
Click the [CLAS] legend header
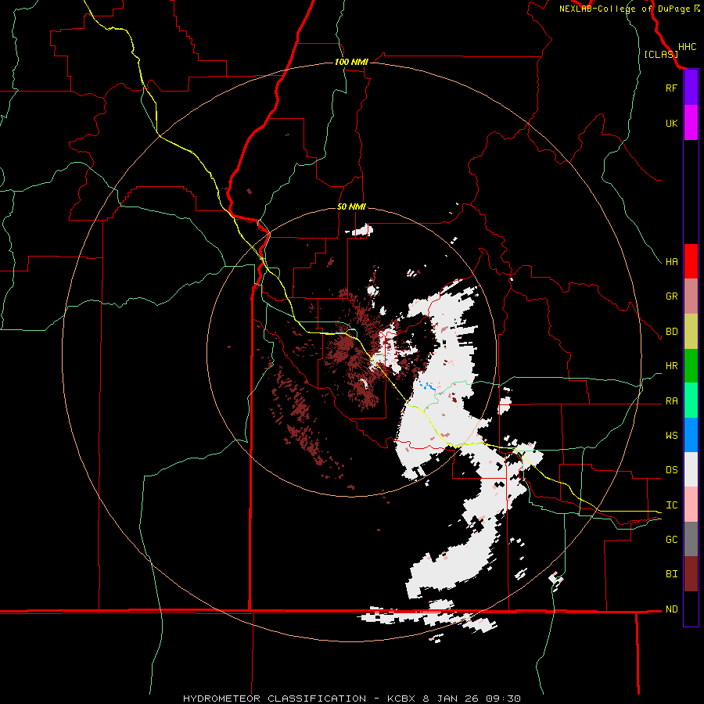pyautogui.click(x=661, y=54)
